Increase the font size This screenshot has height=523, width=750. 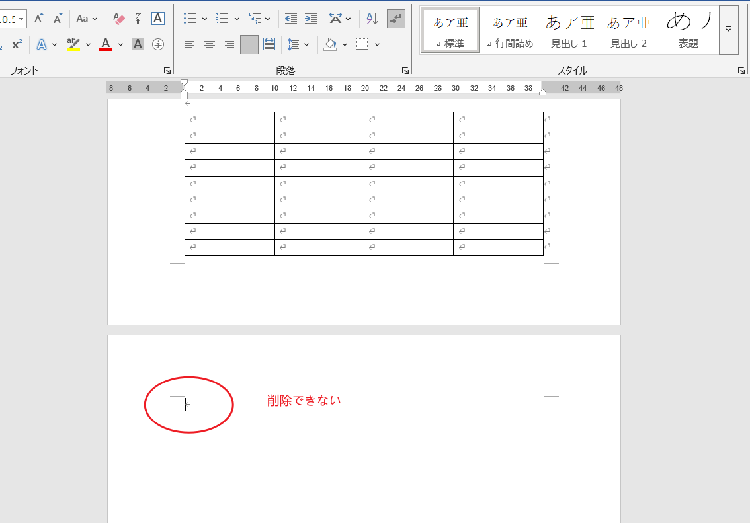pyautogui.click(x=38, y=19)
